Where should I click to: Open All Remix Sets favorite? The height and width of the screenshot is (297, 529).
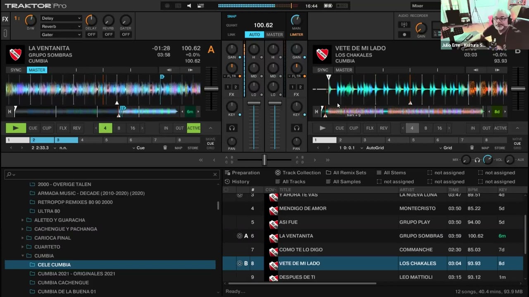click(346, 173)
